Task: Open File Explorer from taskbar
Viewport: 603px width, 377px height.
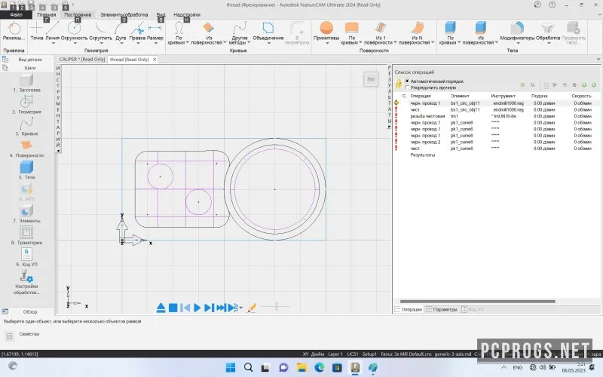Action: coord(301,367)
